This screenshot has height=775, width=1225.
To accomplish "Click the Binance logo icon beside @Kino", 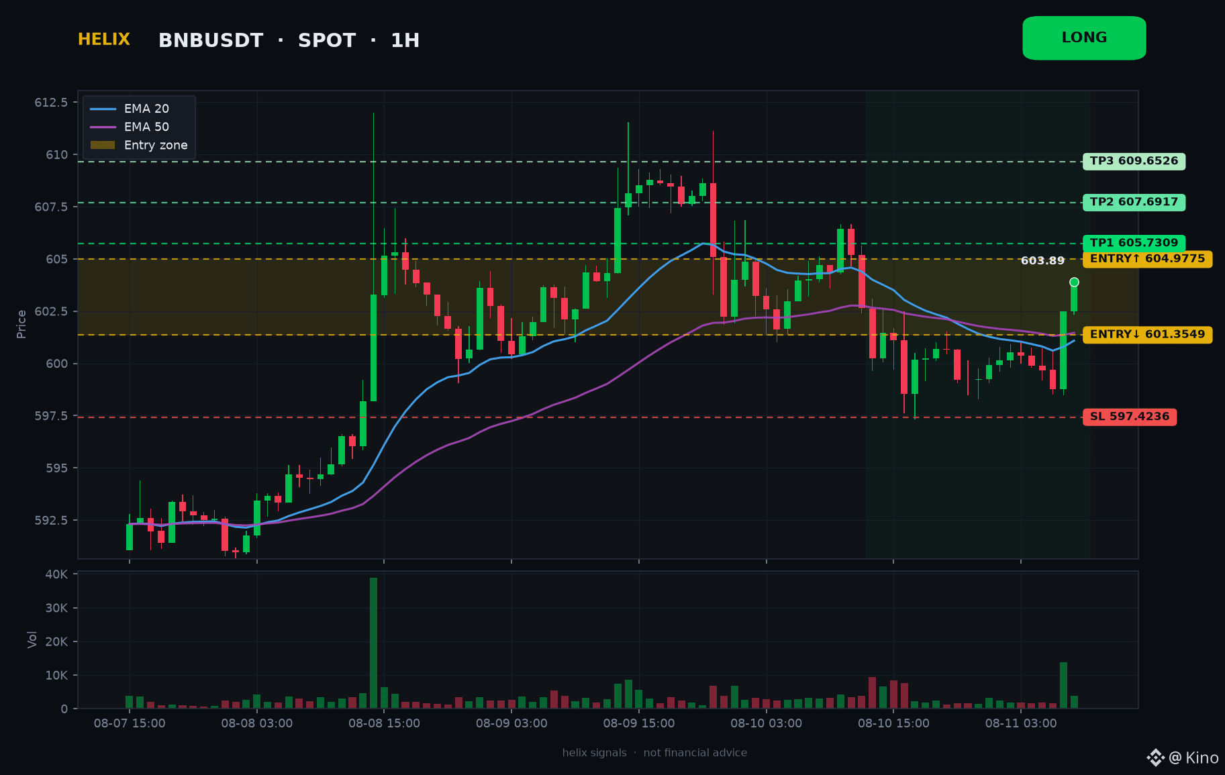I will (x=1155, y=758).
